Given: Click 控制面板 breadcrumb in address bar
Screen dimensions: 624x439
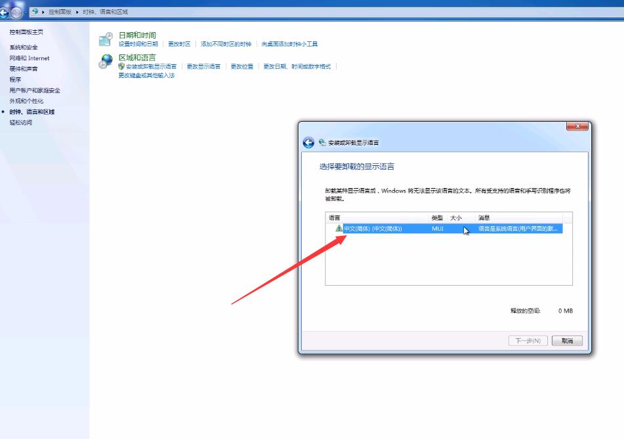Looking at the screenshot, I should [60, 12].
